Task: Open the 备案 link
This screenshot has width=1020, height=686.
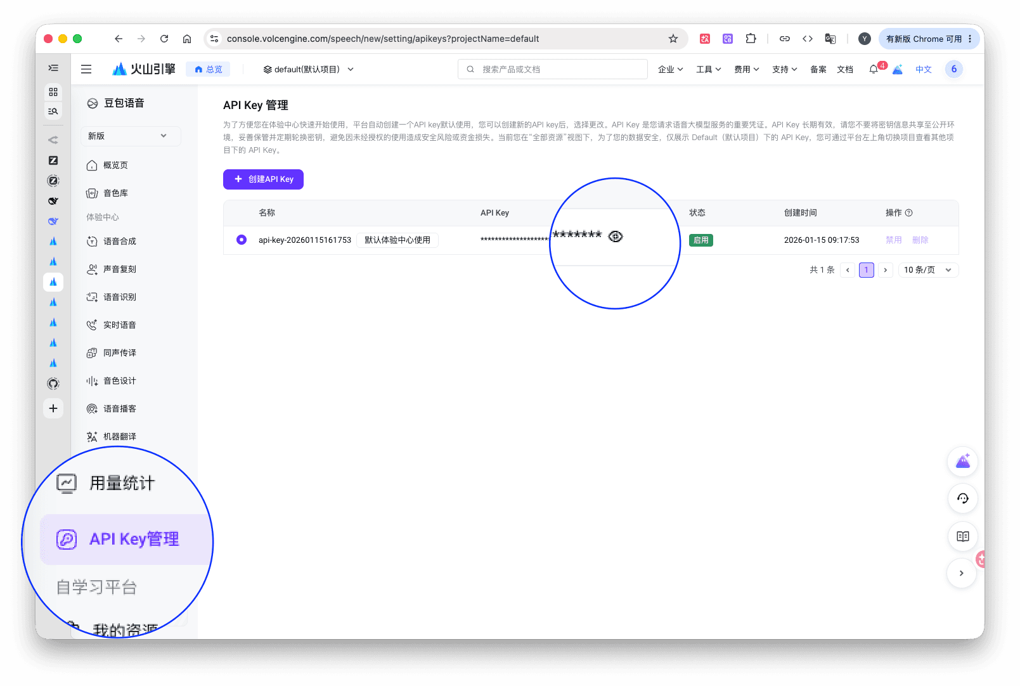Action: (818, 69)
